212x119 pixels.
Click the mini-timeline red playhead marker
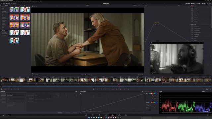(119, 85)
